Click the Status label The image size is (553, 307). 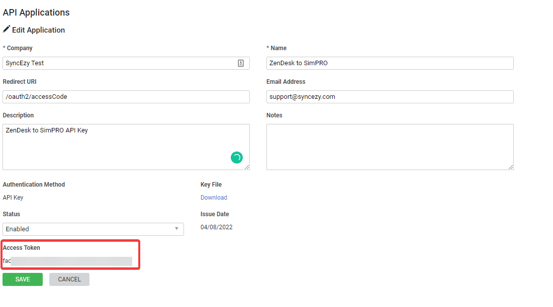pyautogui.click(x=11, y=214)
